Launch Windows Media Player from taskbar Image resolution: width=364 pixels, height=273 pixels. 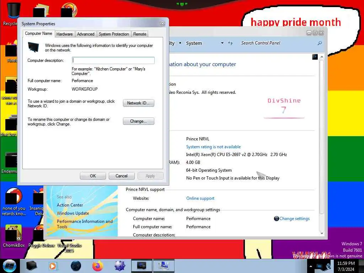pyautogui.click(x=53, y=266)
